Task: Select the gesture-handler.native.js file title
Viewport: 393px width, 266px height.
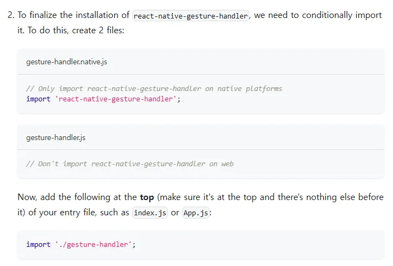Action: (66, 62)
